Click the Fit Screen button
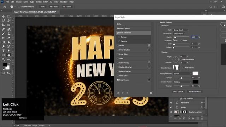The height and width of the screenshot is (127, 226). pyautogui.click(x=54, y=7)
